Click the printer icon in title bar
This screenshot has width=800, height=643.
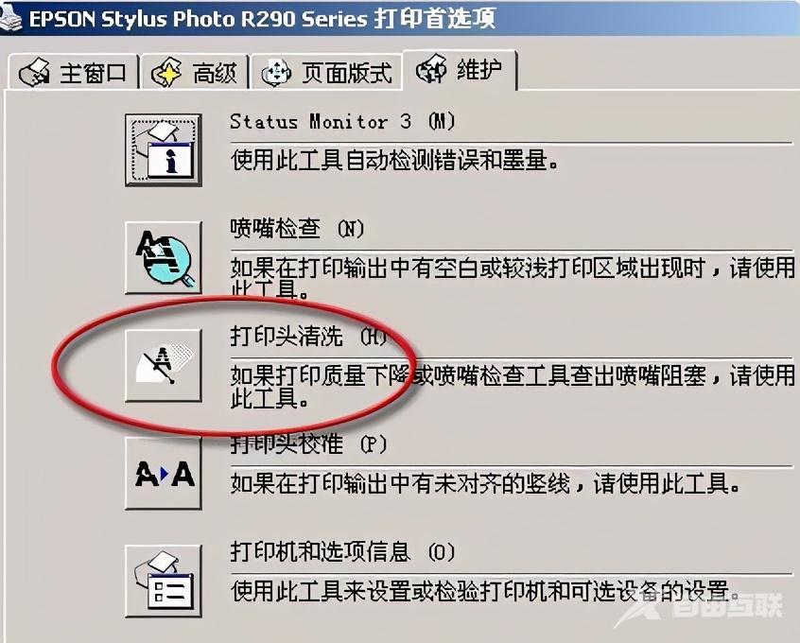10,18
